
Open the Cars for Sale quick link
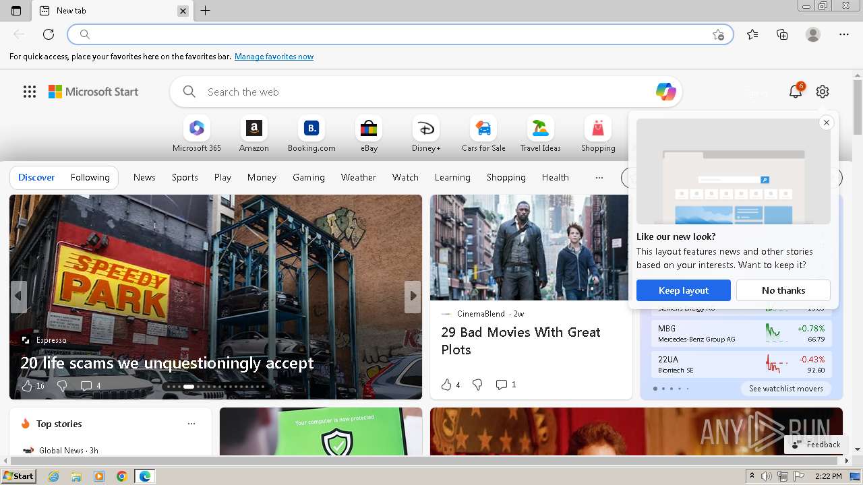(x=483, y=134)
